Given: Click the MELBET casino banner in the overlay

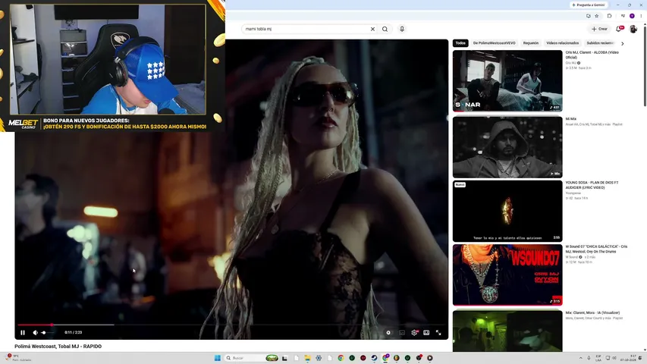Looking at the screenshot, I should click(107, 124).
